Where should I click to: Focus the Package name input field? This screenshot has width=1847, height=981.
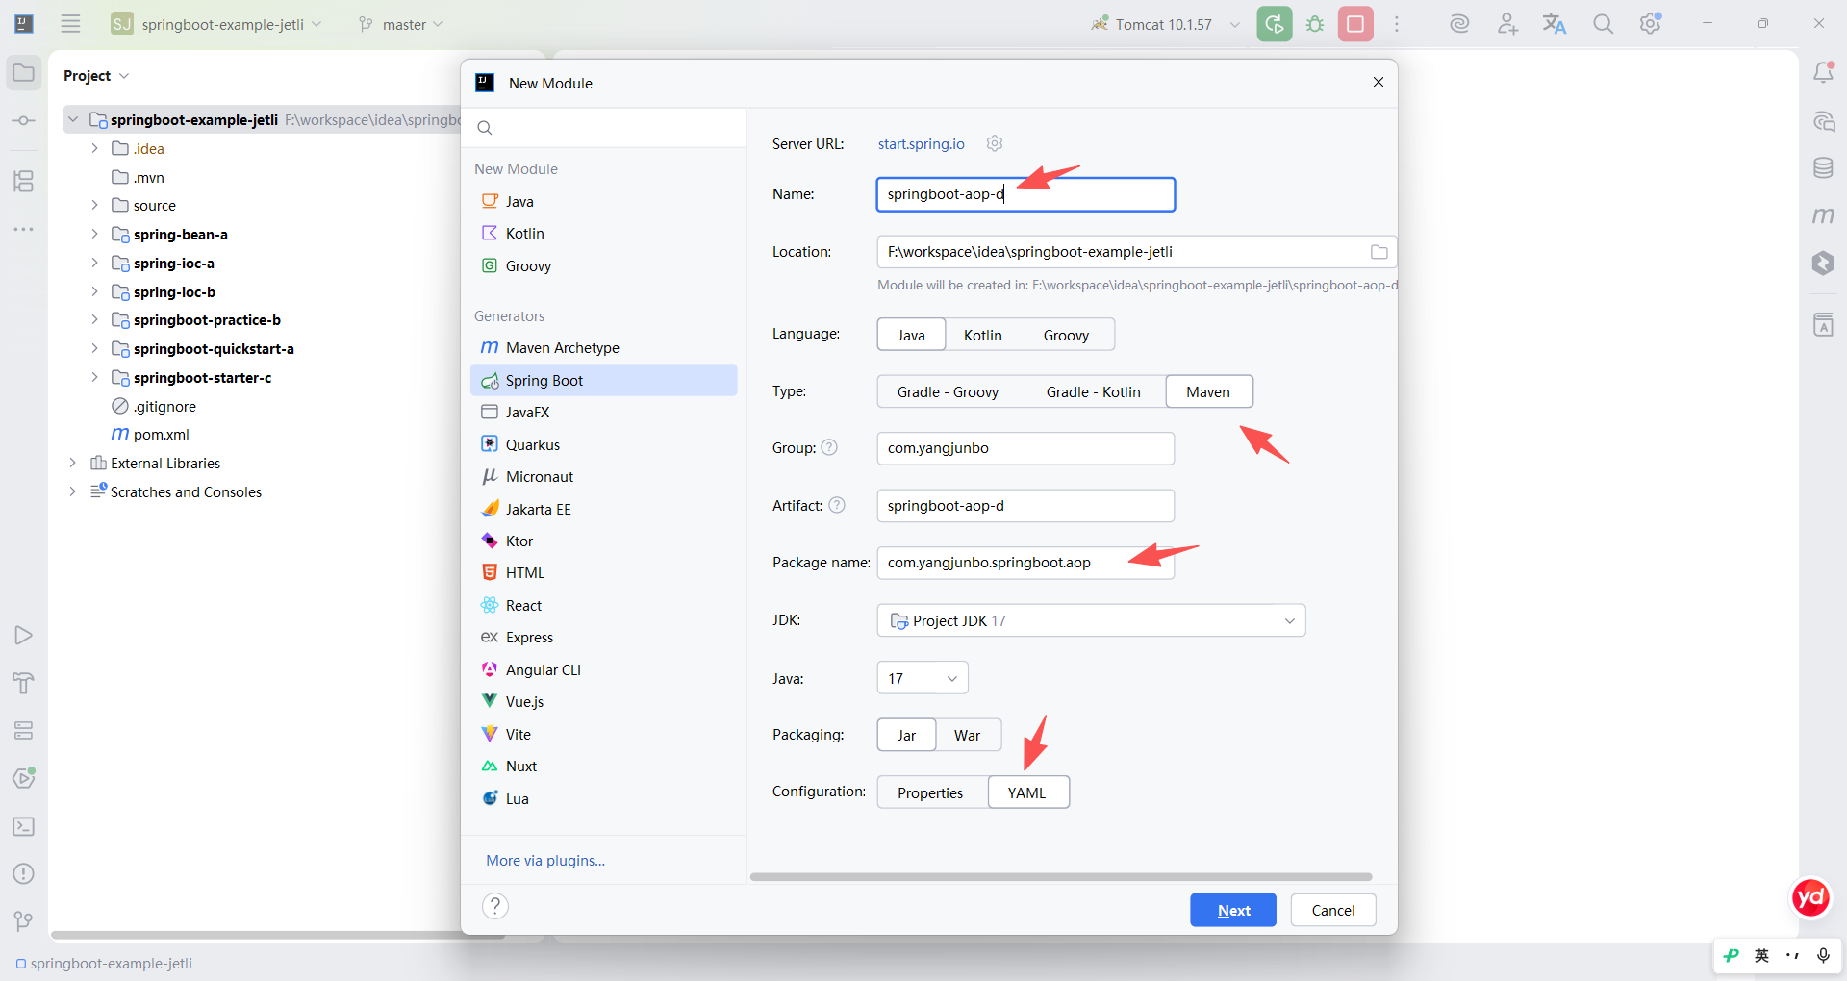point(1025,563)
